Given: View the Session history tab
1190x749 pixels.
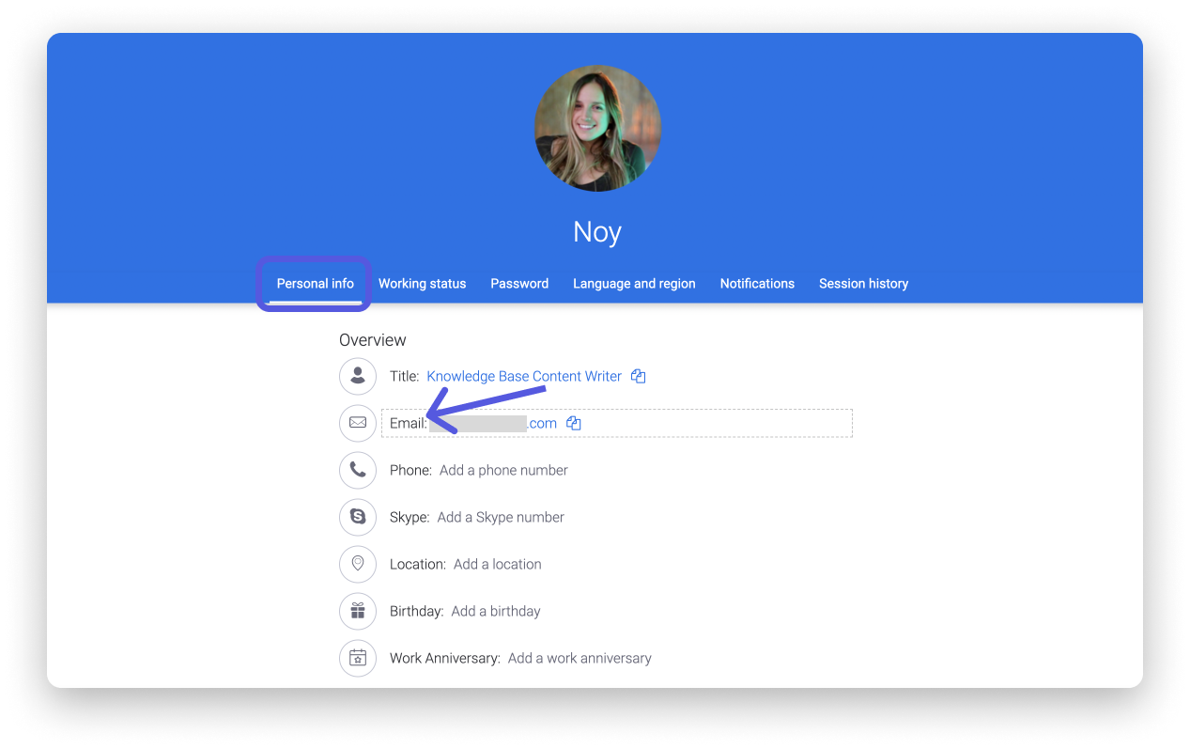Looking at the screenshot, I should tap(863, 283).
